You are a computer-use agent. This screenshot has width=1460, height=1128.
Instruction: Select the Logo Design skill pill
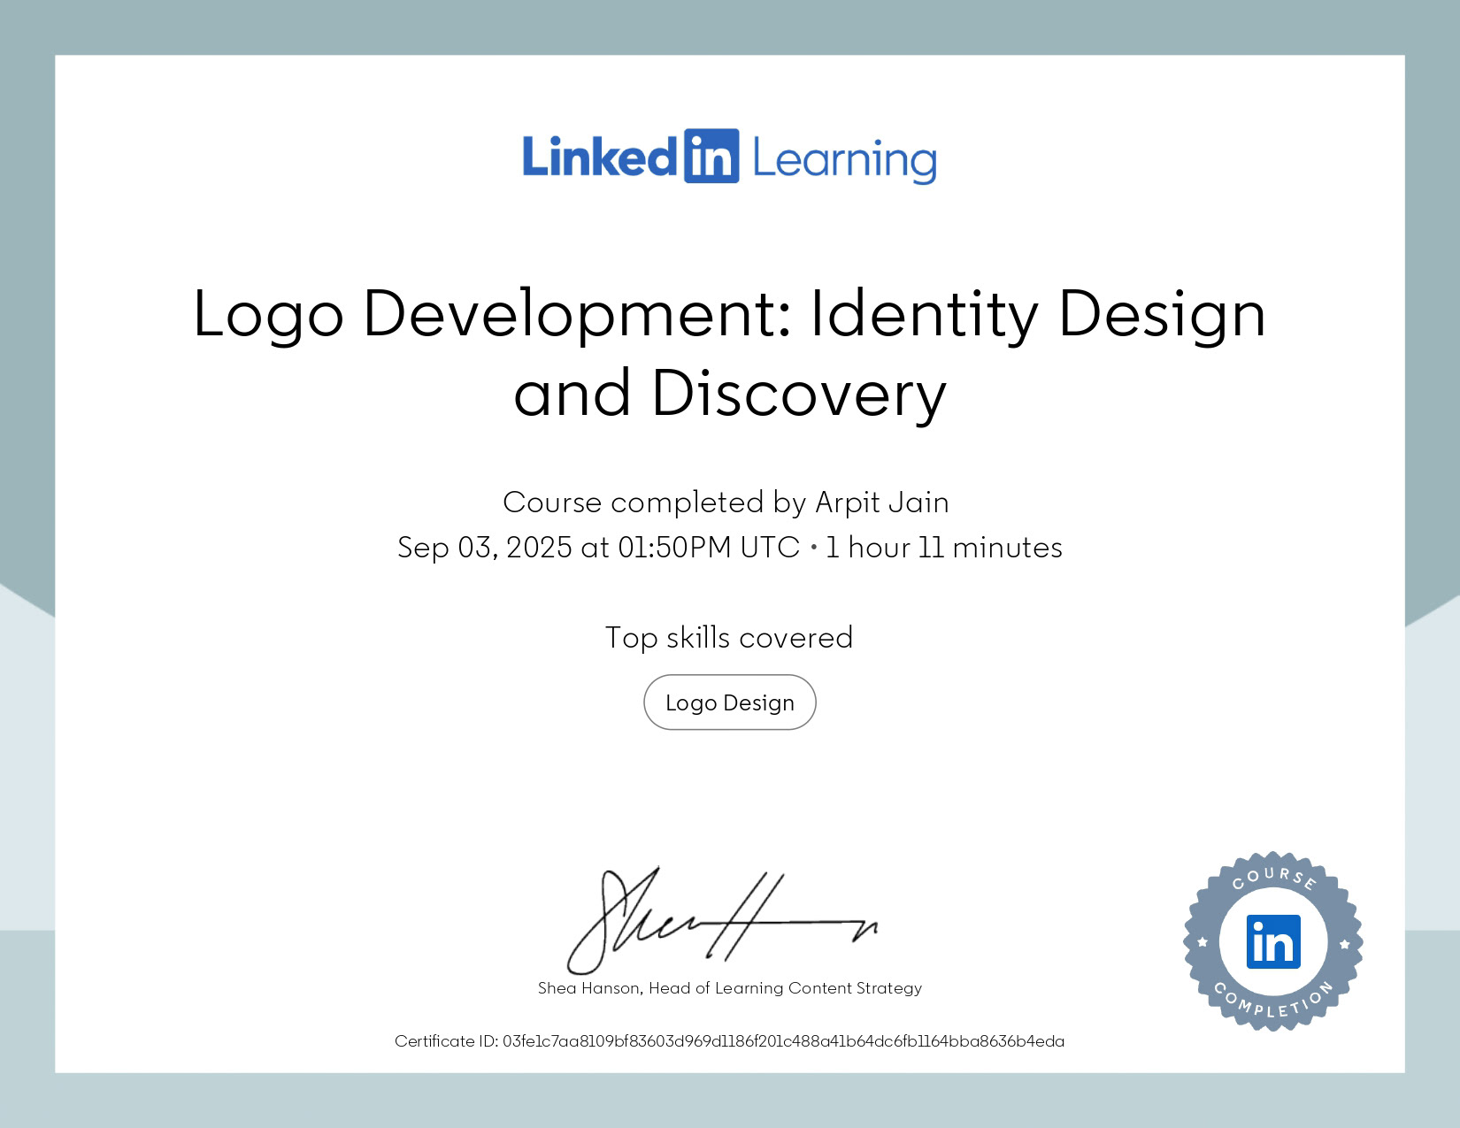[x=730, y=702]
